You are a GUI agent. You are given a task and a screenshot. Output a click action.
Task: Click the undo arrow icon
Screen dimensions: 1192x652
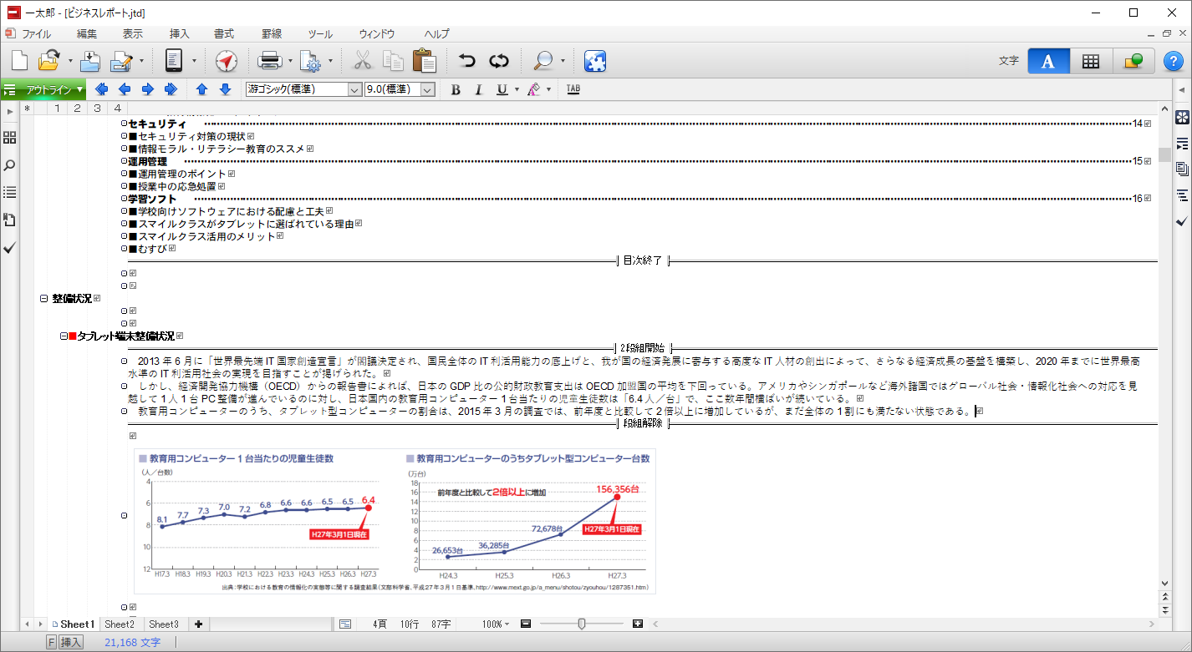tap(467, 61)
